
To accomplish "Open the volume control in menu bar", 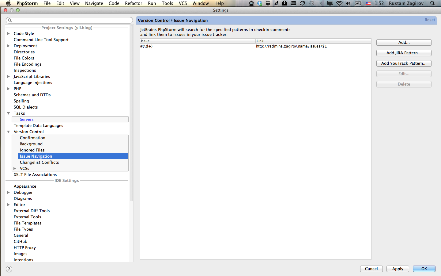I will coord(348,3).
